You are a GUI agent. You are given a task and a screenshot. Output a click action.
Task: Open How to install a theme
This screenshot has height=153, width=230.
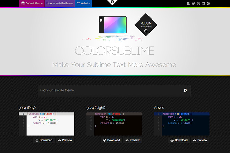pyautogui.click(x=60, y=3)
